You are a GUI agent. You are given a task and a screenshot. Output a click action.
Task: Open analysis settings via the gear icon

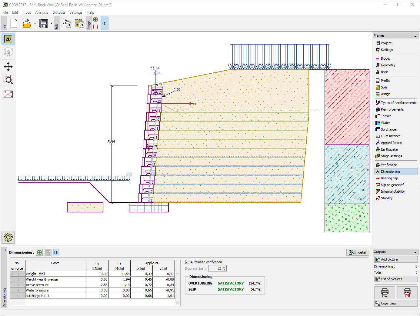click(x=8, y=237)
